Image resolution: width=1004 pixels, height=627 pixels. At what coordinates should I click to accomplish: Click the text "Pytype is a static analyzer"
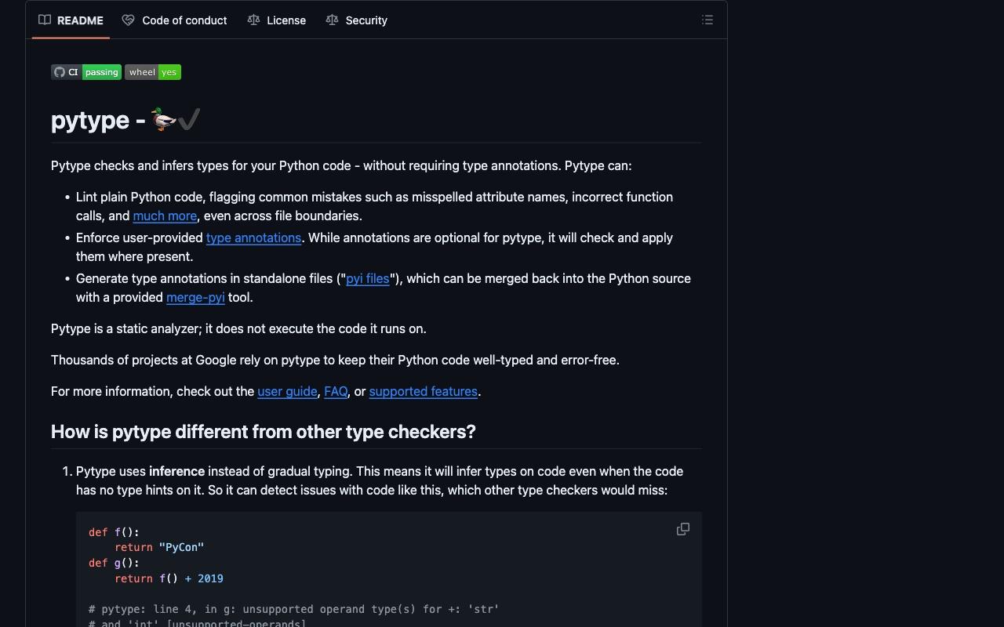[126, 329]
